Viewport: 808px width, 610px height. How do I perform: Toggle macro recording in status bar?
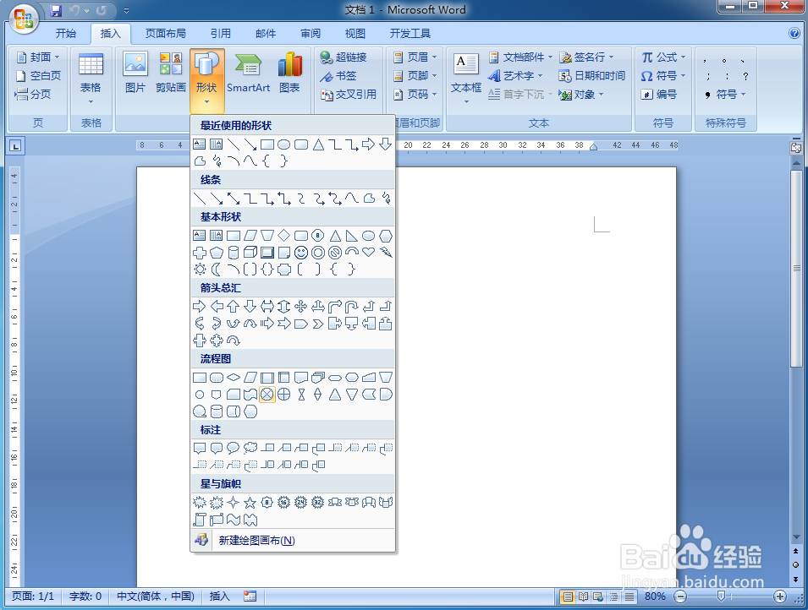coord(250,596)
